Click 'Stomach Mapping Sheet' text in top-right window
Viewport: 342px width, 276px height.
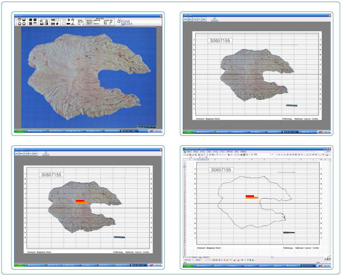pos(208,119)
